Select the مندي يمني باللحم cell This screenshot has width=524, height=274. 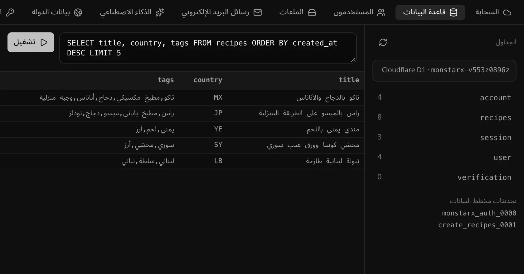tap(333, 129)
